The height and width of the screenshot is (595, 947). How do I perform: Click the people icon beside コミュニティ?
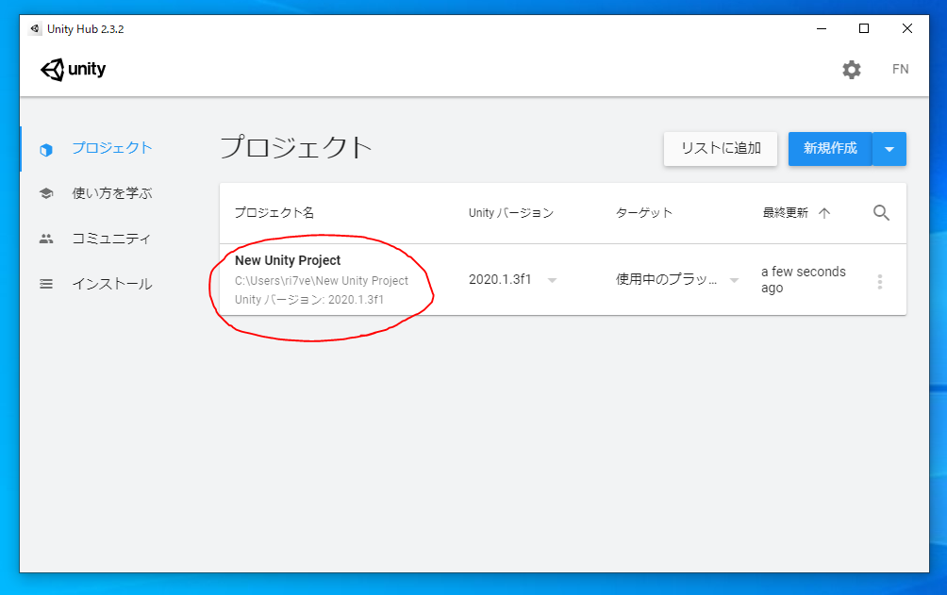point(46,239)
